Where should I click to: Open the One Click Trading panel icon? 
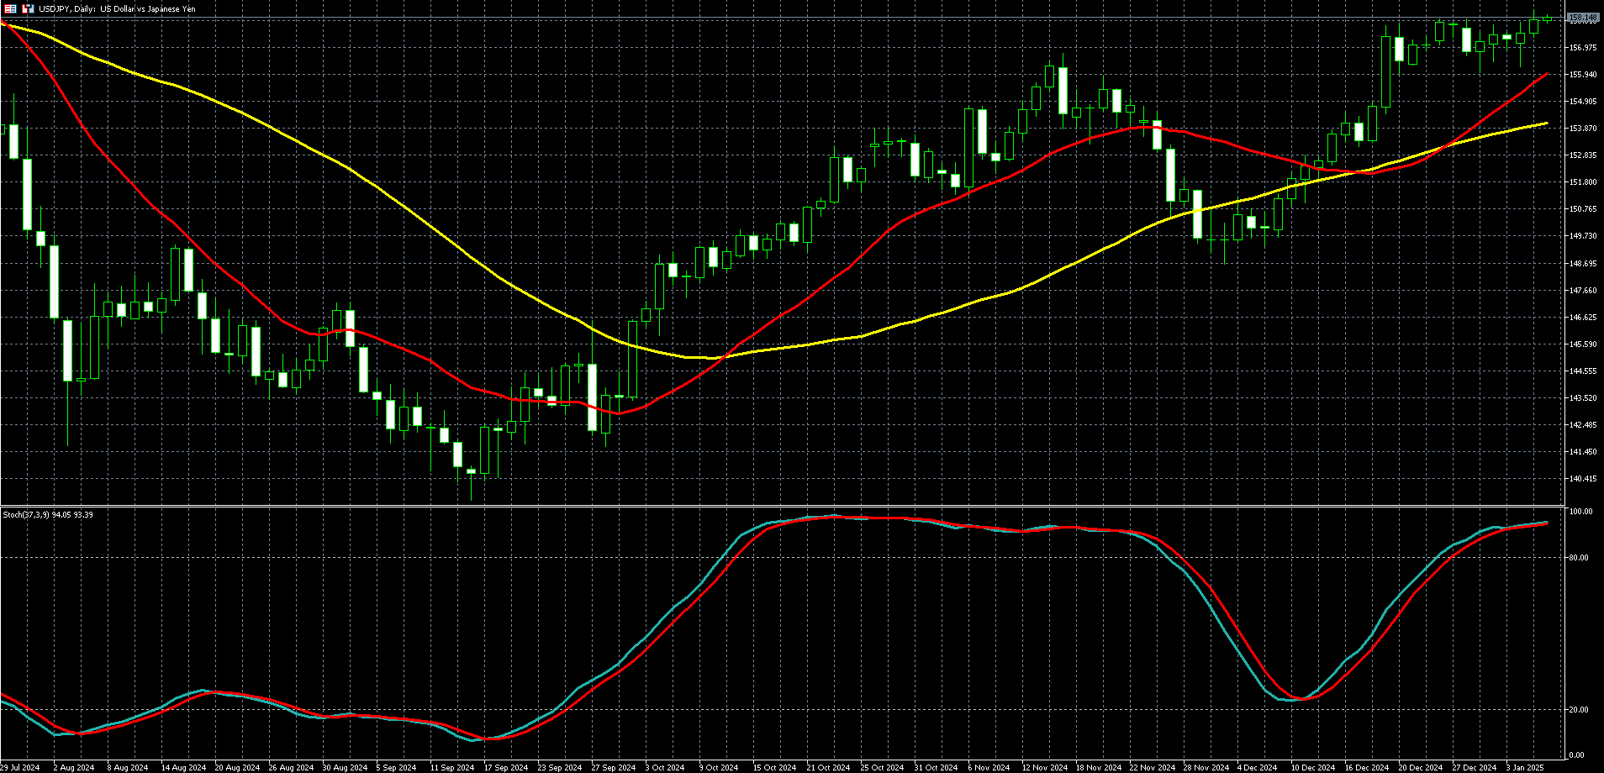tap(28, 8)
